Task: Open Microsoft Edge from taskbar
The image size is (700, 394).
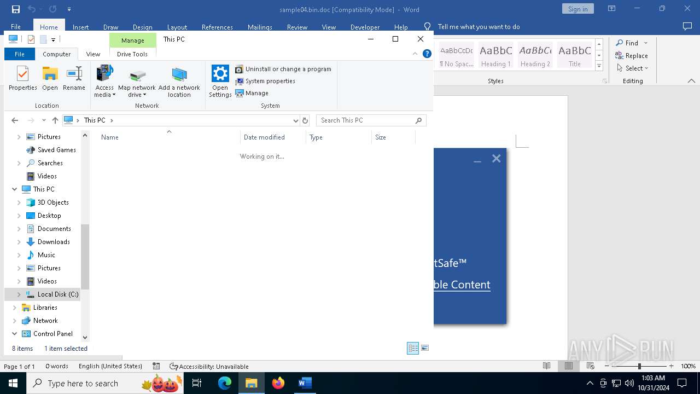Action: 225,383
